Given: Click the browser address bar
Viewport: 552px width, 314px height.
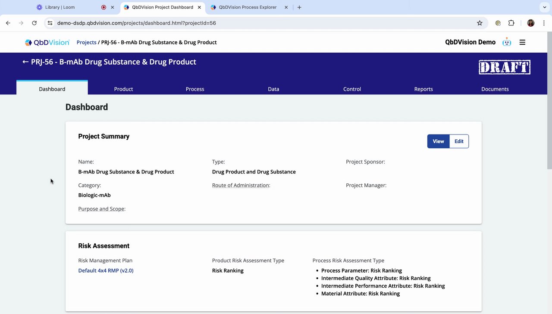Looking at the screenshot, I should (259, 23).
